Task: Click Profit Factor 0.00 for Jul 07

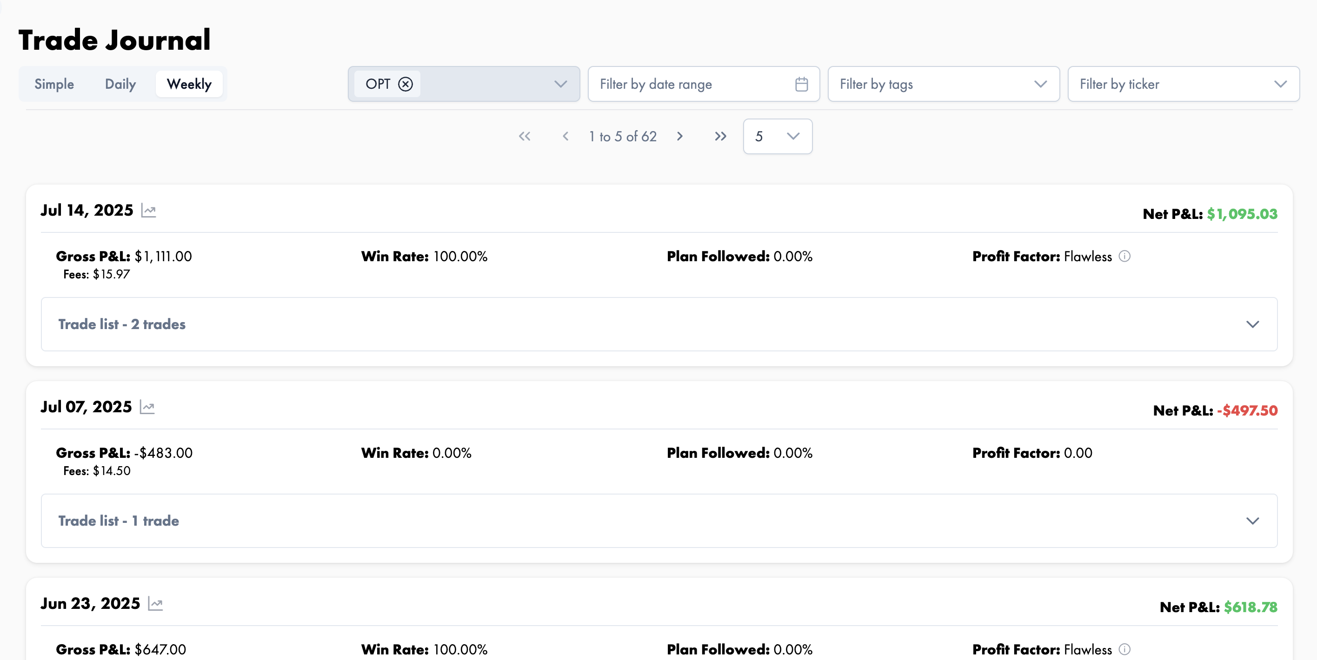Action: point(1032,453)
